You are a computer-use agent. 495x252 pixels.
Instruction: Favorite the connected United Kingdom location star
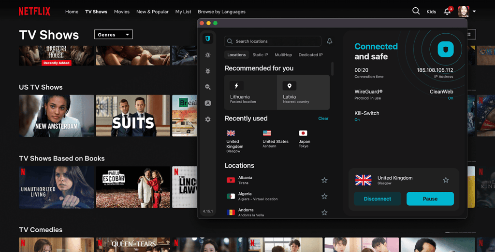[x=445, y=180]
